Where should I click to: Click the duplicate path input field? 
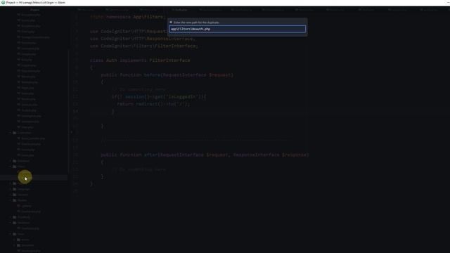coord(237,29)
